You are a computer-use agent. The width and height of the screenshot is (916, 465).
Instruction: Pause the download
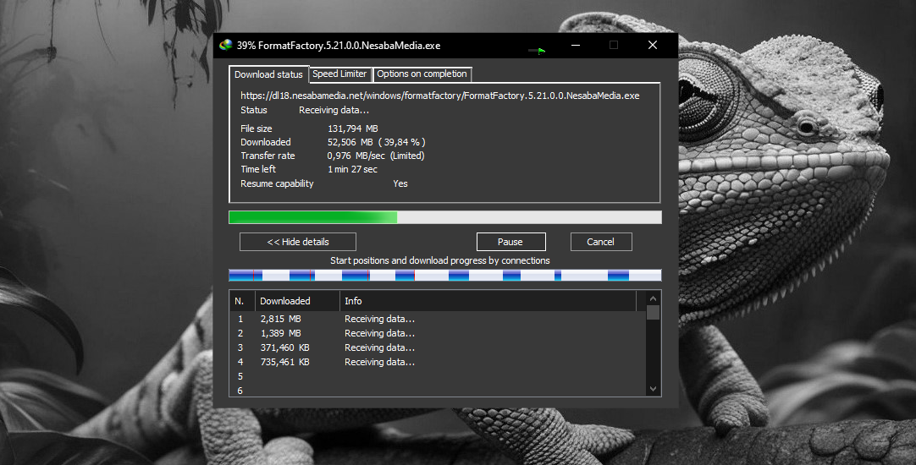(510, 242)
